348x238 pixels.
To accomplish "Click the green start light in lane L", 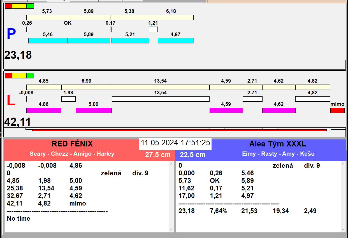I will point(30,76).
